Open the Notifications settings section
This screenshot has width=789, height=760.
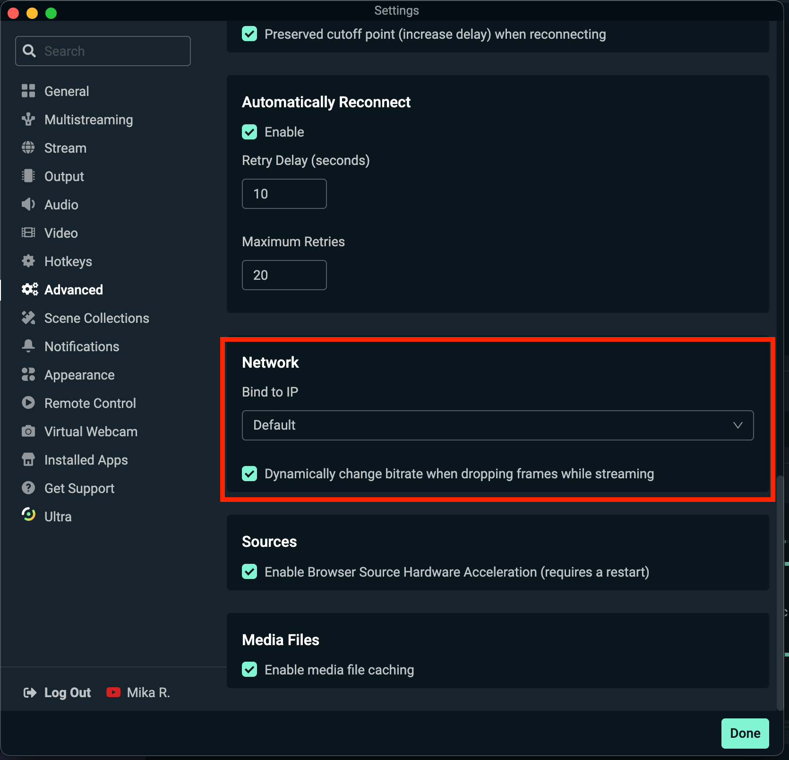coord(82,346)
